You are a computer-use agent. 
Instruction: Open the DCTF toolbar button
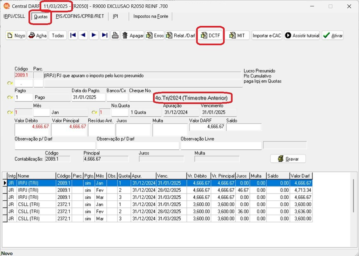point(210,36)
